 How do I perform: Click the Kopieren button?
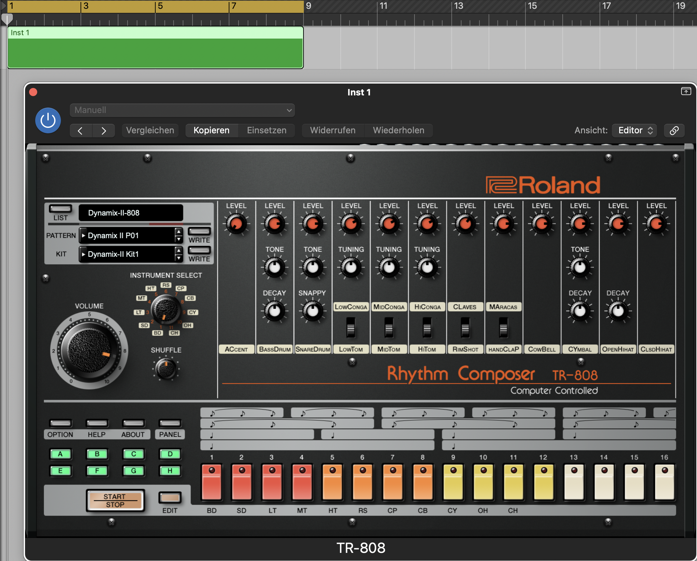click(x=211, y=131)
